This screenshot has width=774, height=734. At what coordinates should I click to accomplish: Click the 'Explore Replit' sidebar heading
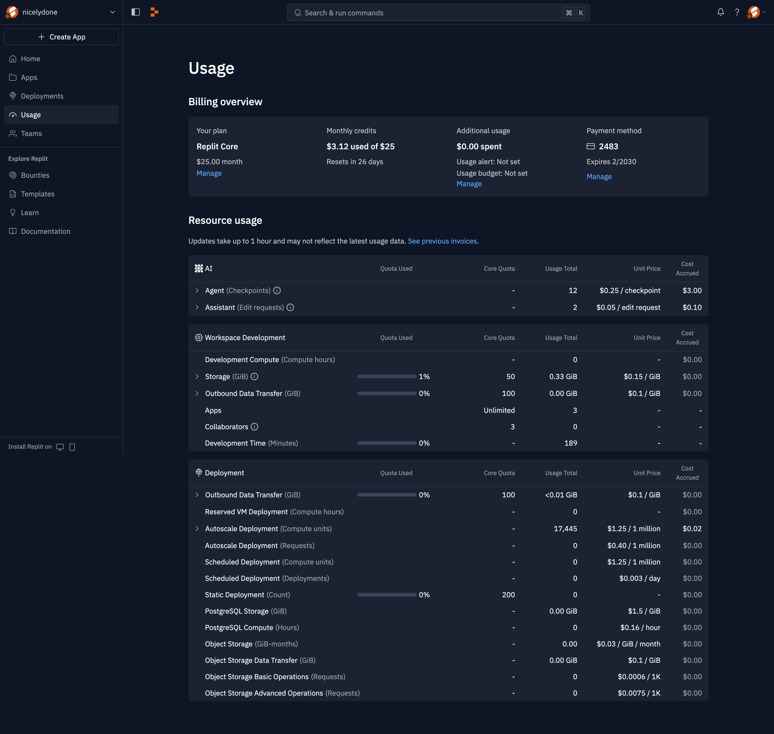[x=28, y=158]
